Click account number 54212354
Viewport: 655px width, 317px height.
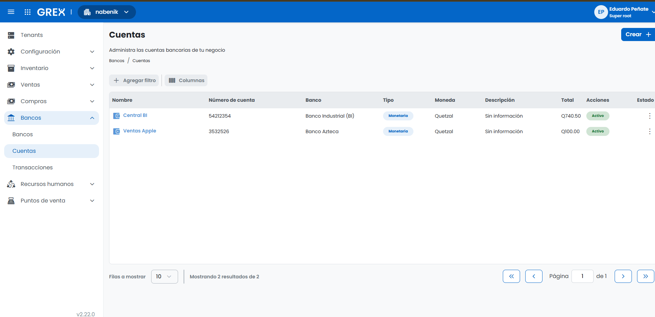(x=220, y=116)
